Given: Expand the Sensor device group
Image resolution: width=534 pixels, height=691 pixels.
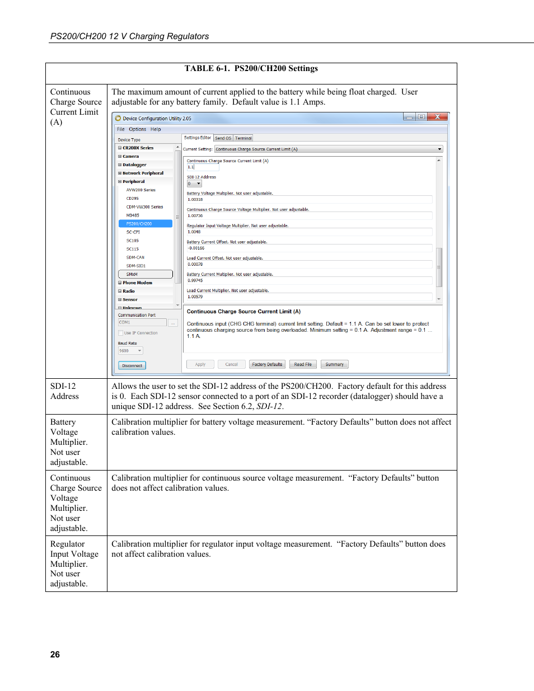Looking at the screenshot, I should 119,300.
